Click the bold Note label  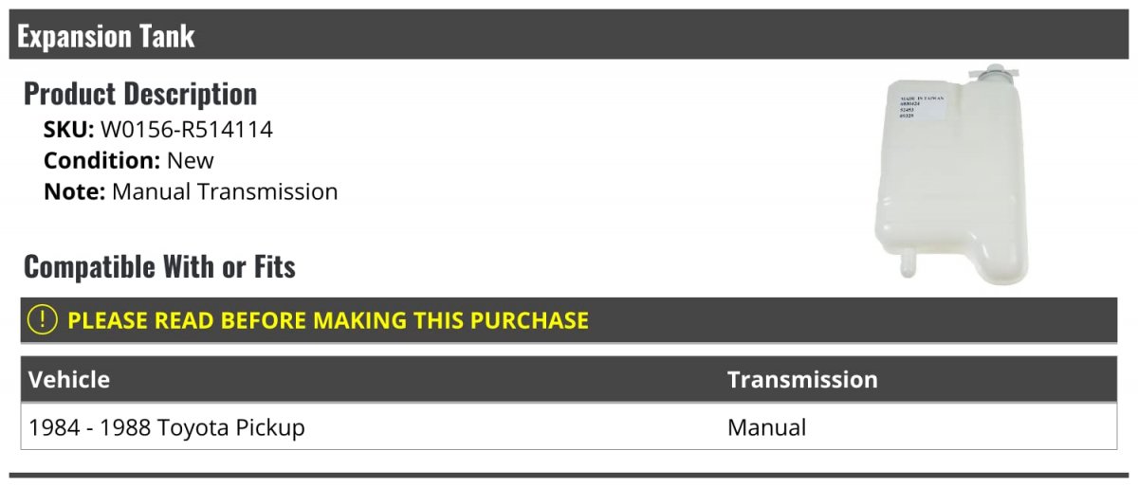pos(74,191)
